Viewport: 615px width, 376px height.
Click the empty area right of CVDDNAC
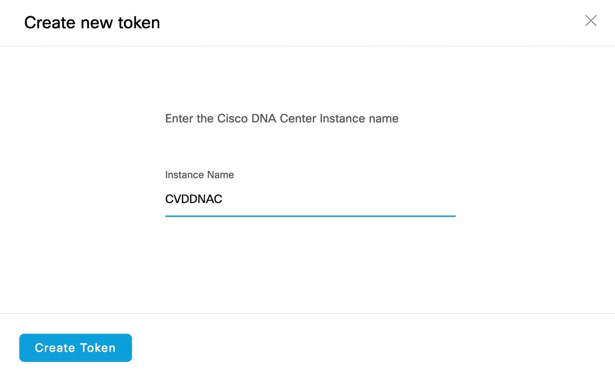tap(335, 199)
